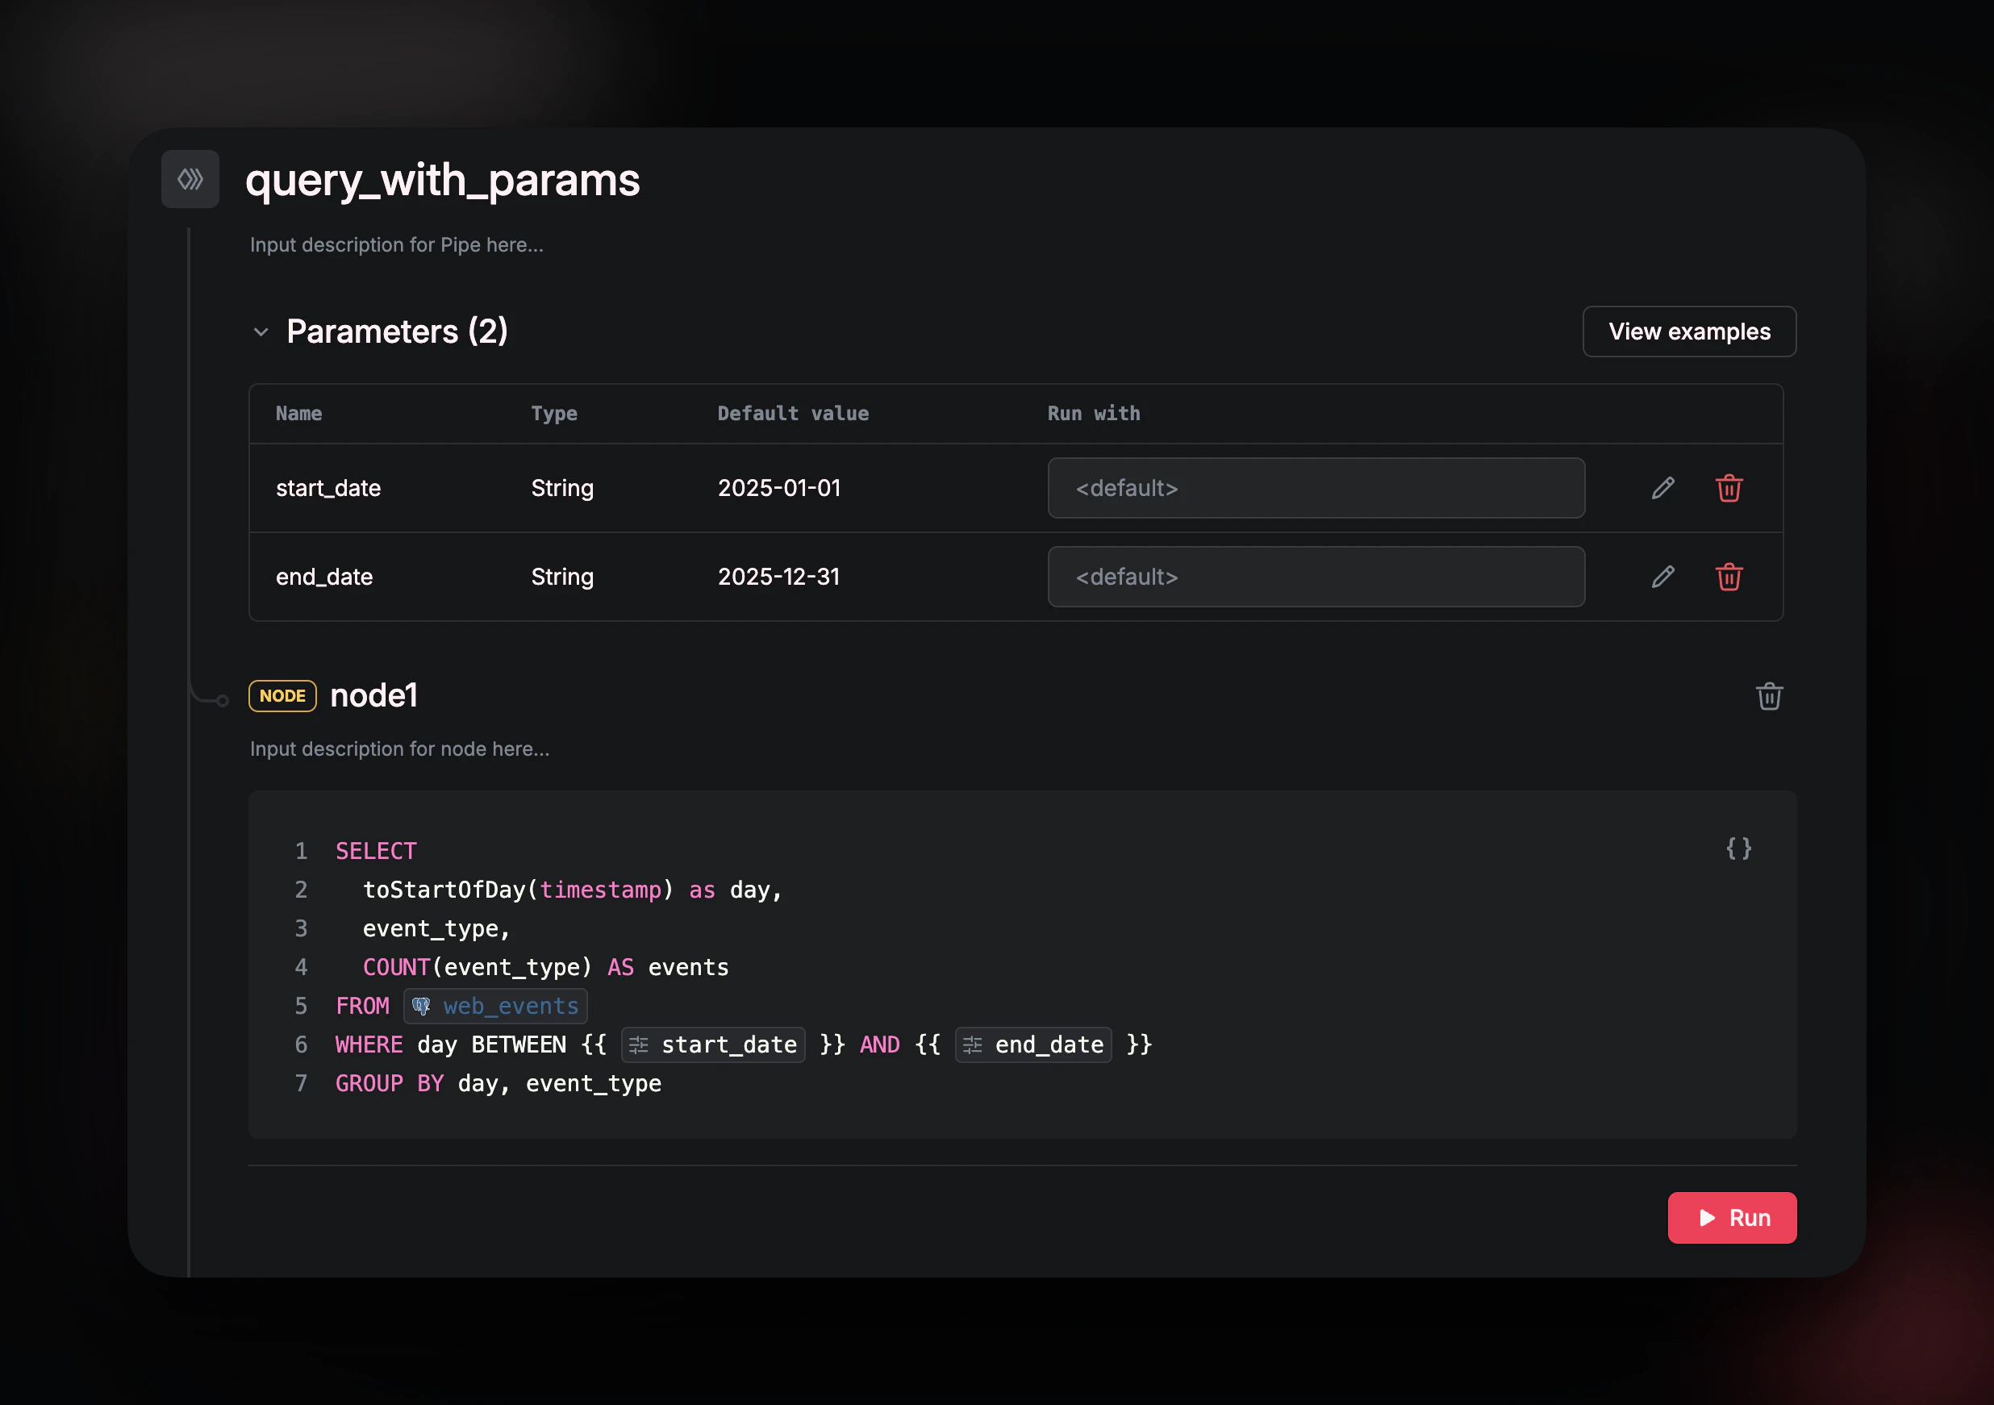Click the web_events data source chip
The height and width of the screenshot is (1405, 1994).
(496, 1006)
